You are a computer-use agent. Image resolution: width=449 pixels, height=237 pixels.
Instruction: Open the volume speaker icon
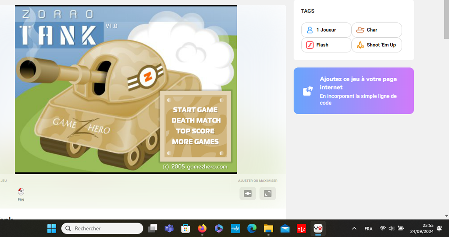pyautogui.click(x=391, y=228)
